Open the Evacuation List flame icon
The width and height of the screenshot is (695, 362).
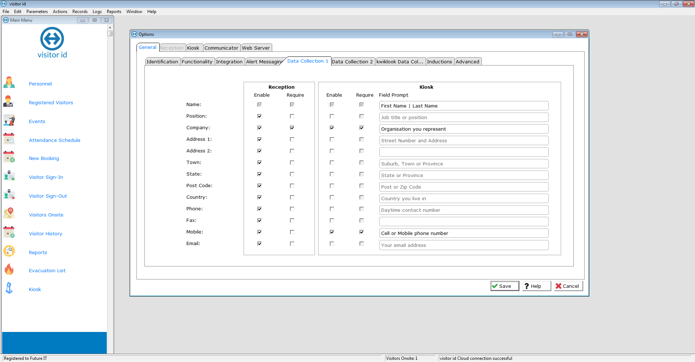[x=9, y=270]
